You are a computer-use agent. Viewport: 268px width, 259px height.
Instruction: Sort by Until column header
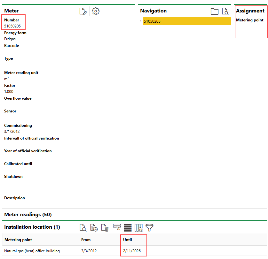(x=127, y=240)
